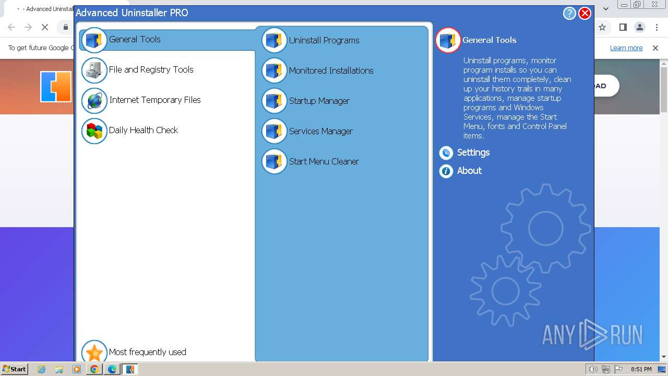Click the red-ringed General Tools header icon
This screenshot has width=668, height=376.
[448, 40]
